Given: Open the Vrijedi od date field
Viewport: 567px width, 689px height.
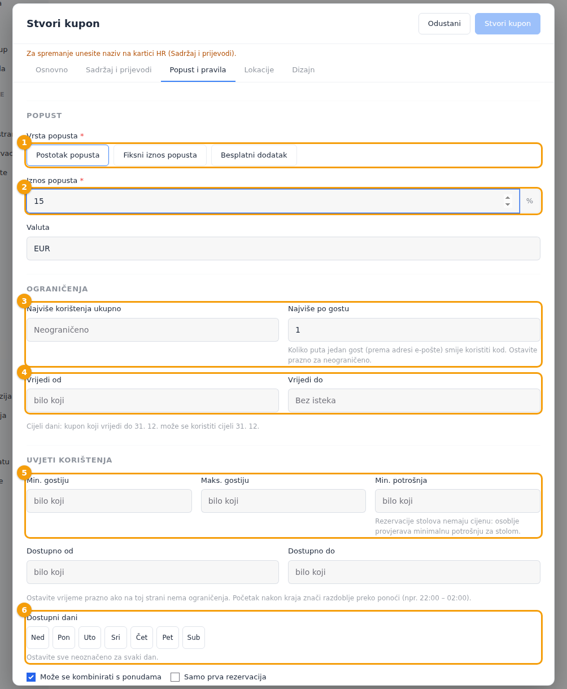Looking at the screenshot, I should (152, 400).
